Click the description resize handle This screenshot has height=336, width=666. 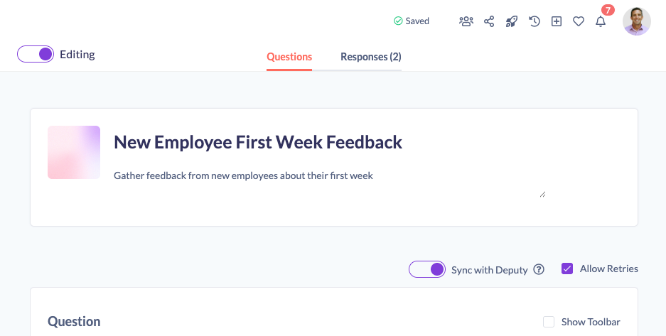pyautogui.click(x=542, y=194)
